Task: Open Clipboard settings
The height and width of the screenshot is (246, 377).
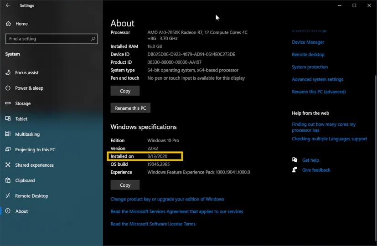Action: click(x=25, y=180)
